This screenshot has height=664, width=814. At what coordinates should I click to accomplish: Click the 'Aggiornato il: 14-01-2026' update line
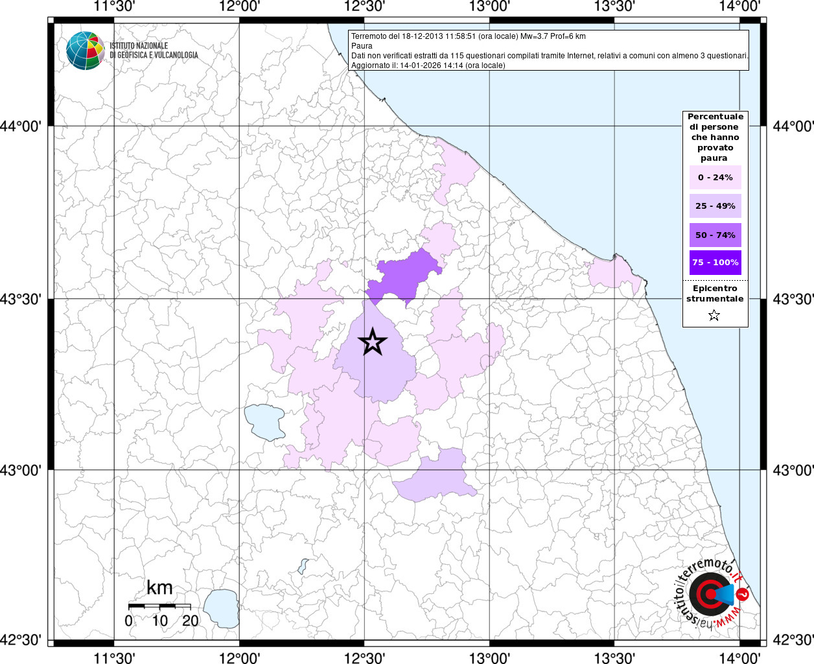click(x=428, y=65)
